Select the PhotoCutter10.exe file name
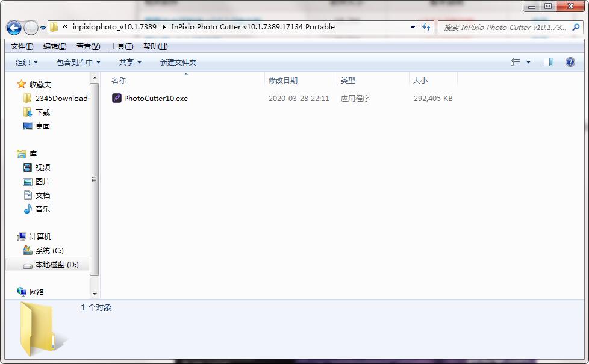The width and height of the screenshot is (589, 364). pyautogui.click(x=156, y=98)
